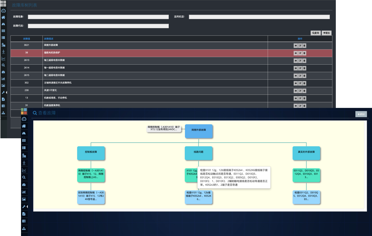Select table row text 轴一超级电容未就绪
The image size is (372, 236).
click(x=54, y=68)
